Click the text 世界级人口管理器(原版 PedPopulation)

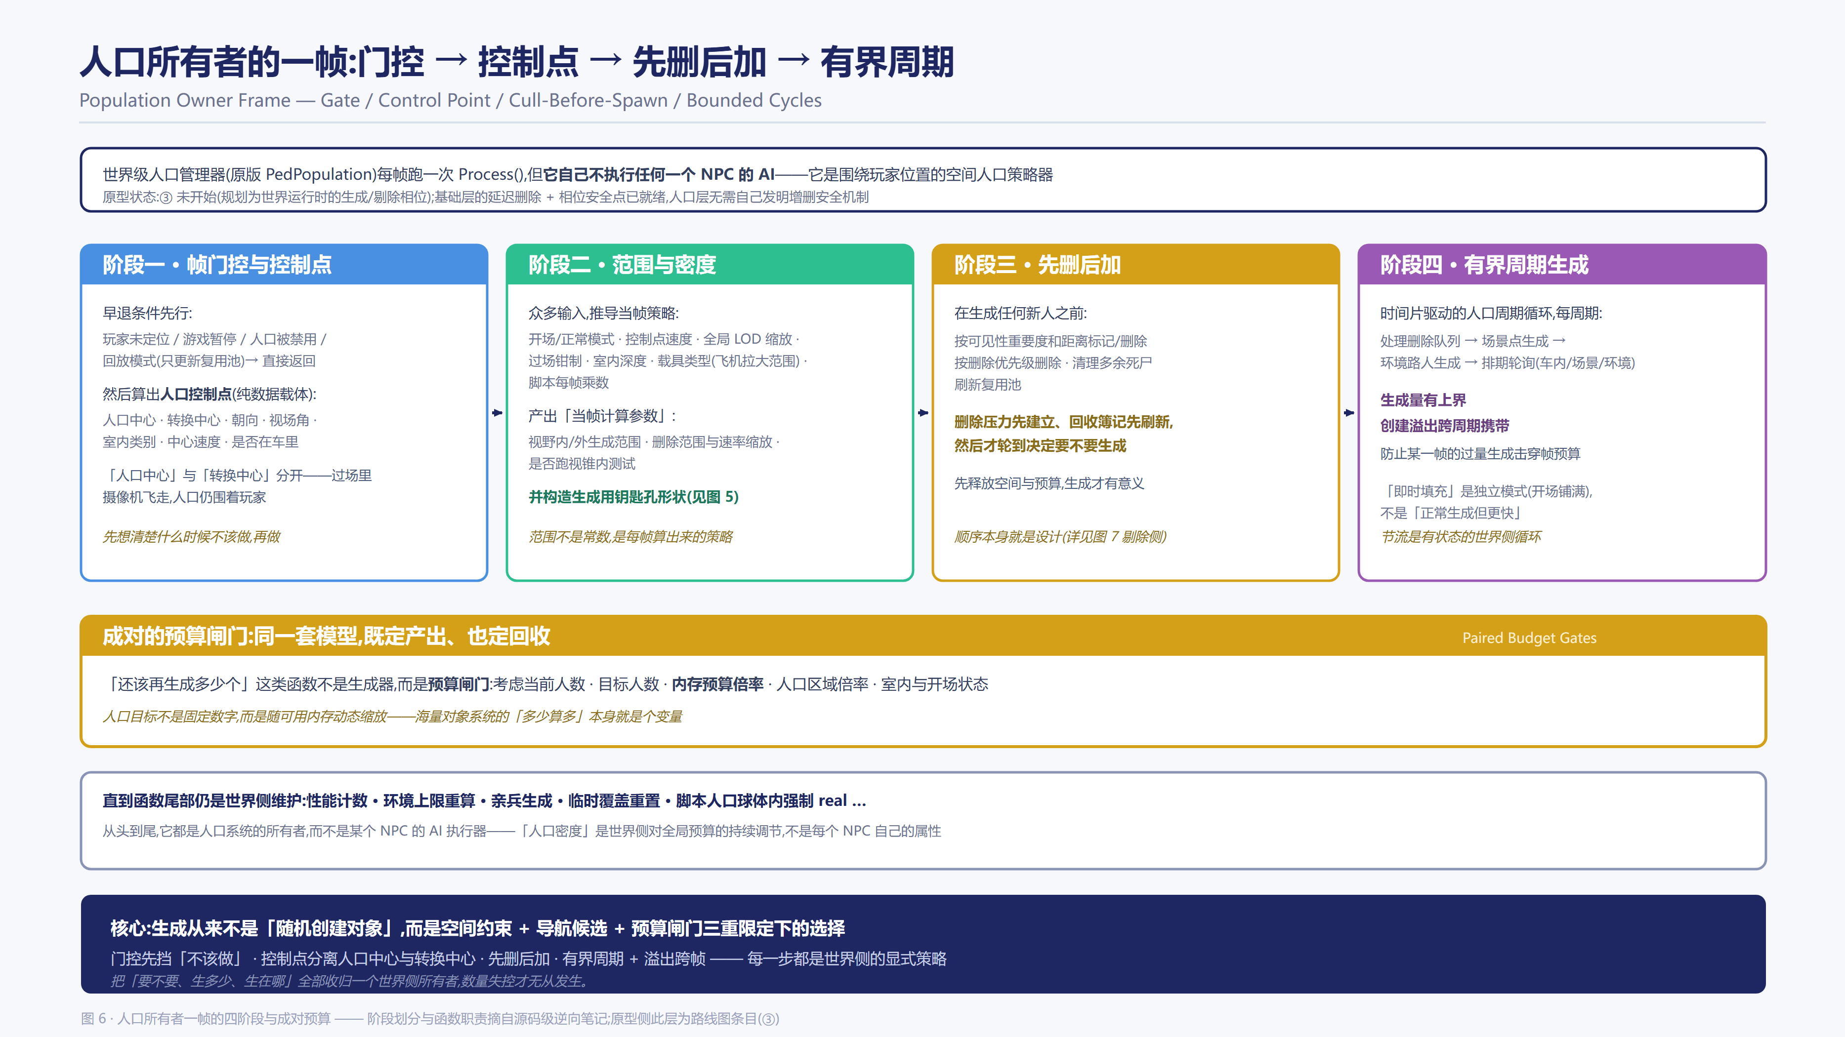point(239,175)
